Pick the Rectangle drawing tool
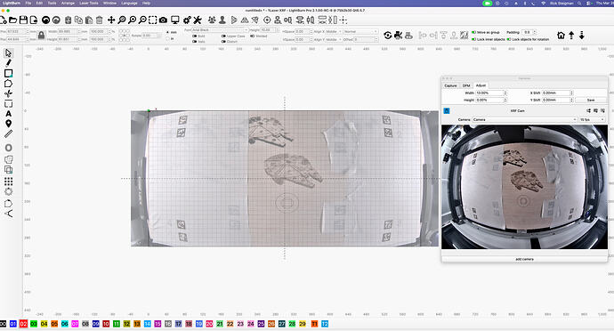 pos(8,73)
